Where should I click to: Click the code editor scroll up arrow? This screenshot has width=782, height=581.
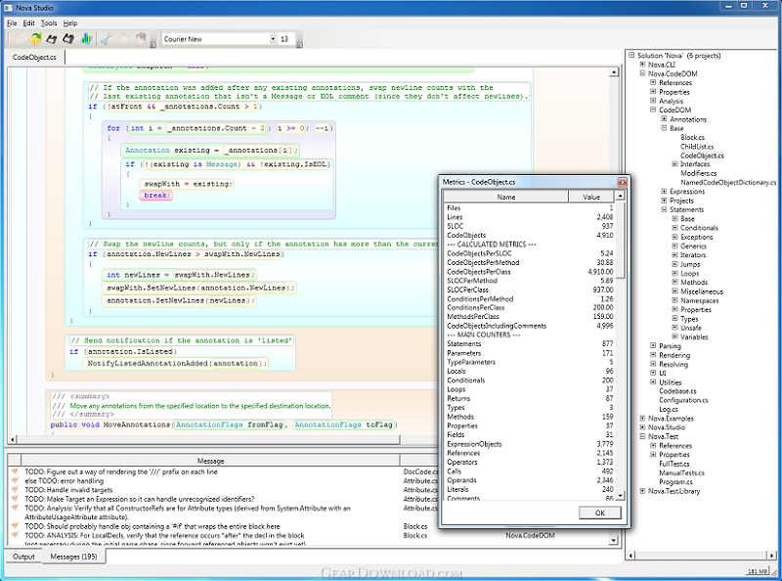point(614,73)
